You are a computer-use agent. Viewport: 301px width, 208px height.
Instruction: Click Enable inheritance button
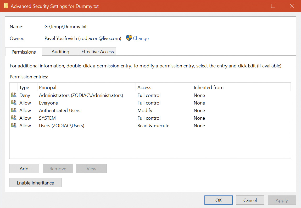point(35,183)
